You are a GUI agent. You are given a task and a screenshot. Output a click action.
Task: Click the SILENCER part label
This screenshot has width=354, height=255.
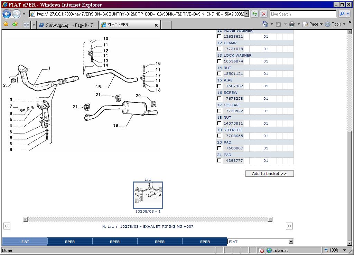click(x=233, y=130)
